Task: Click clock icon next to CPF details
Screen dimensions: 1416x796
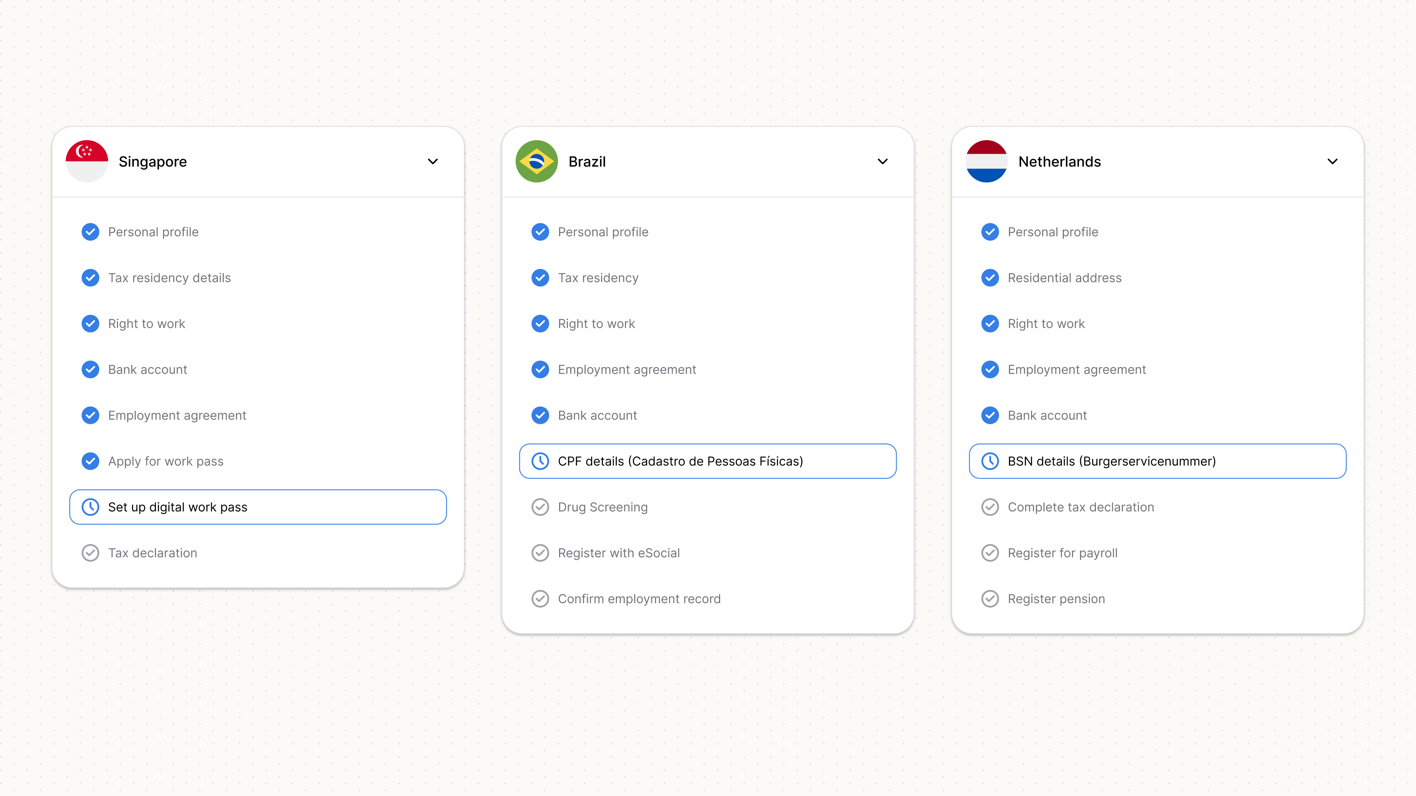Action: click(x=540, y=461)
